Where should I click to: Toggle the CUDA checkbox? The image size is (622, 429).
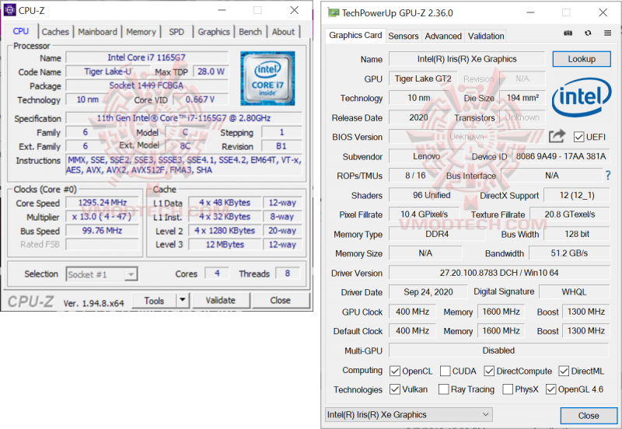(445, 371)
